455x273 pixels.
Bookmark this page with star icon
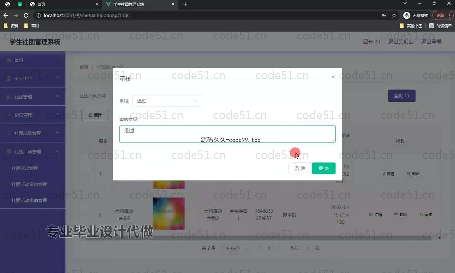[x=394, y=15]
